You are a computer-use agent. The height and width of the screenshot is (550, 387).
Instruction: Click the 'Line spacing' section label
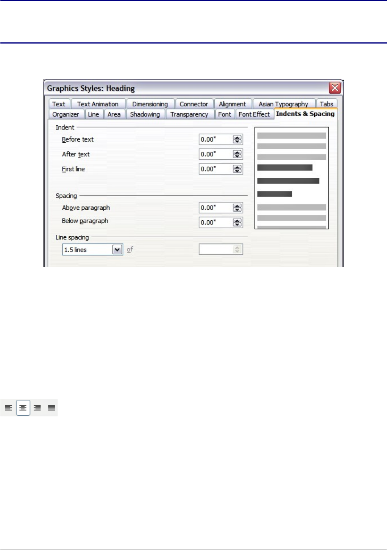click(x=72, y=237)
